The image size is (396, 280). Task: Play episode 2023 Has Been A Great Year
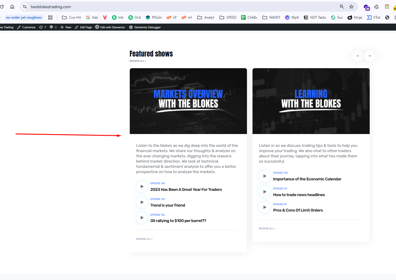point(142,186)
